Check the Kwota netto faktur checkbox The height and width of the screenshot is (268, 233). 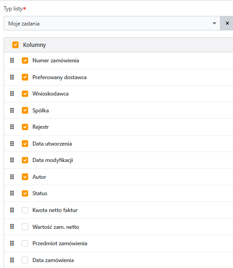pyautogui.click(x=25, y=210)
